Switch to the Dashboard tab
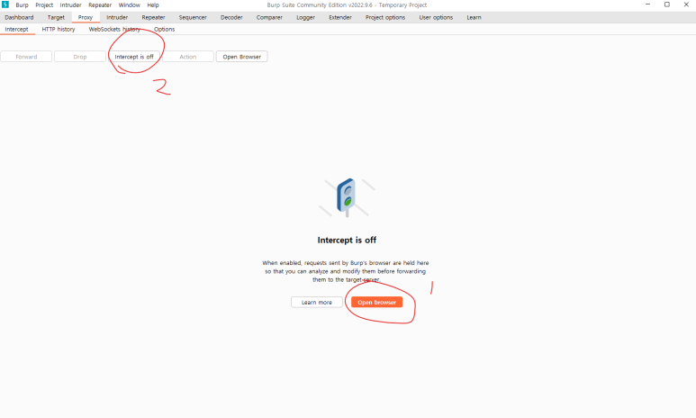The width and height of the screenshot is (696, 418). (x=19, y=17)
